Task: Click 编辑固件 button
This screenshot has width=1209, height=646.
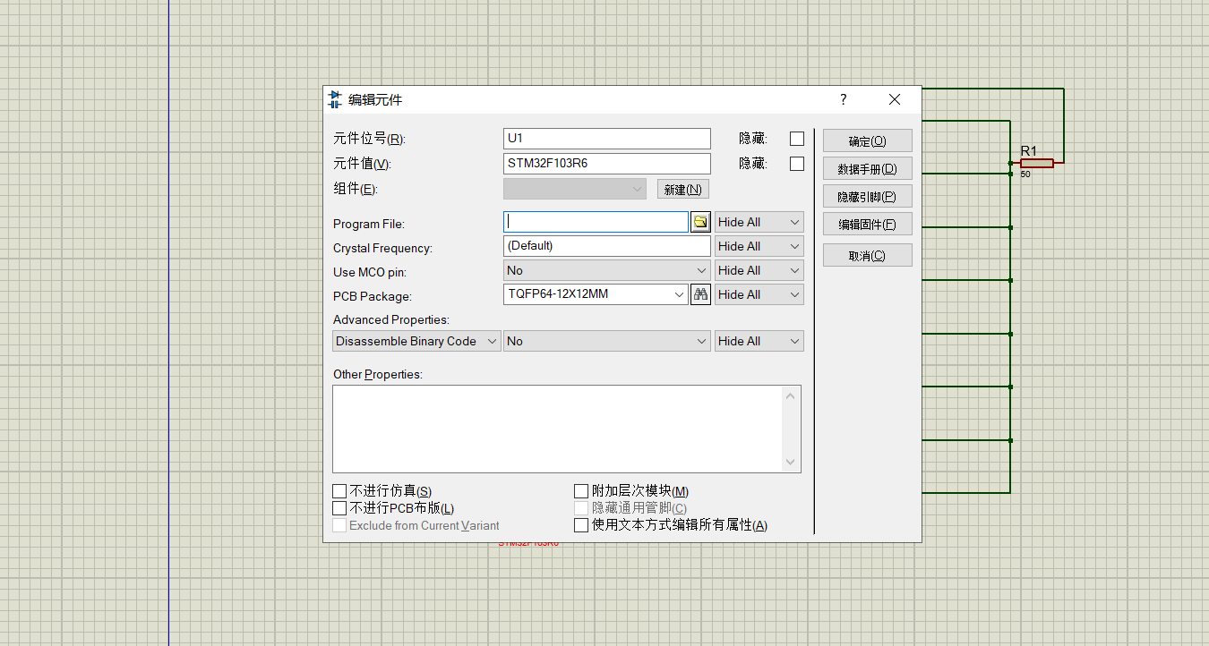Action: (x=867, y=224)
